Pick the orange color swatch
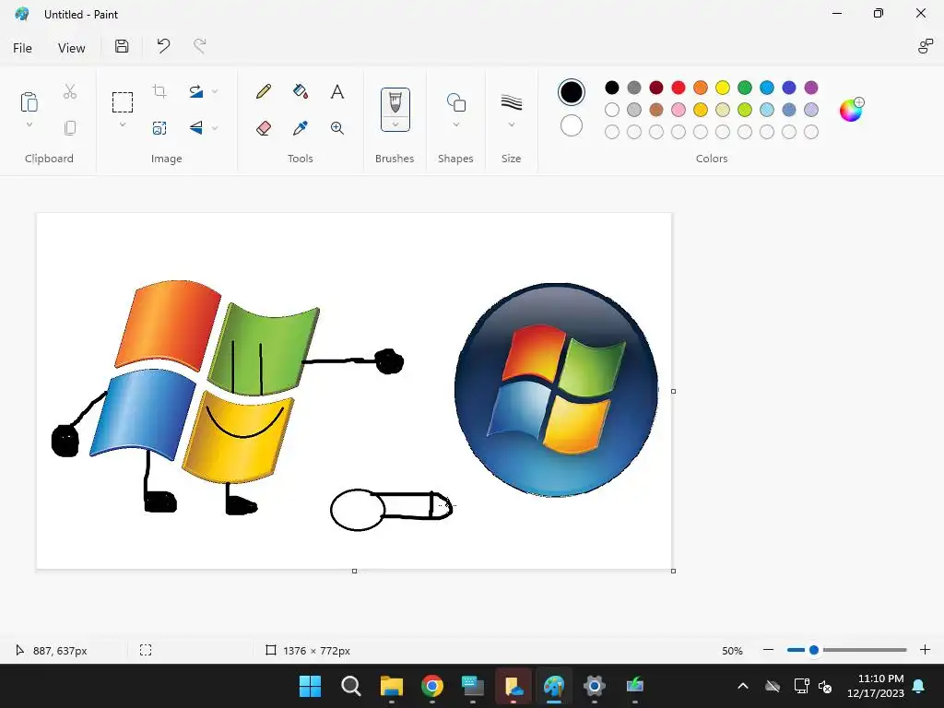This screenshot has height=708, width=944. 701,88
